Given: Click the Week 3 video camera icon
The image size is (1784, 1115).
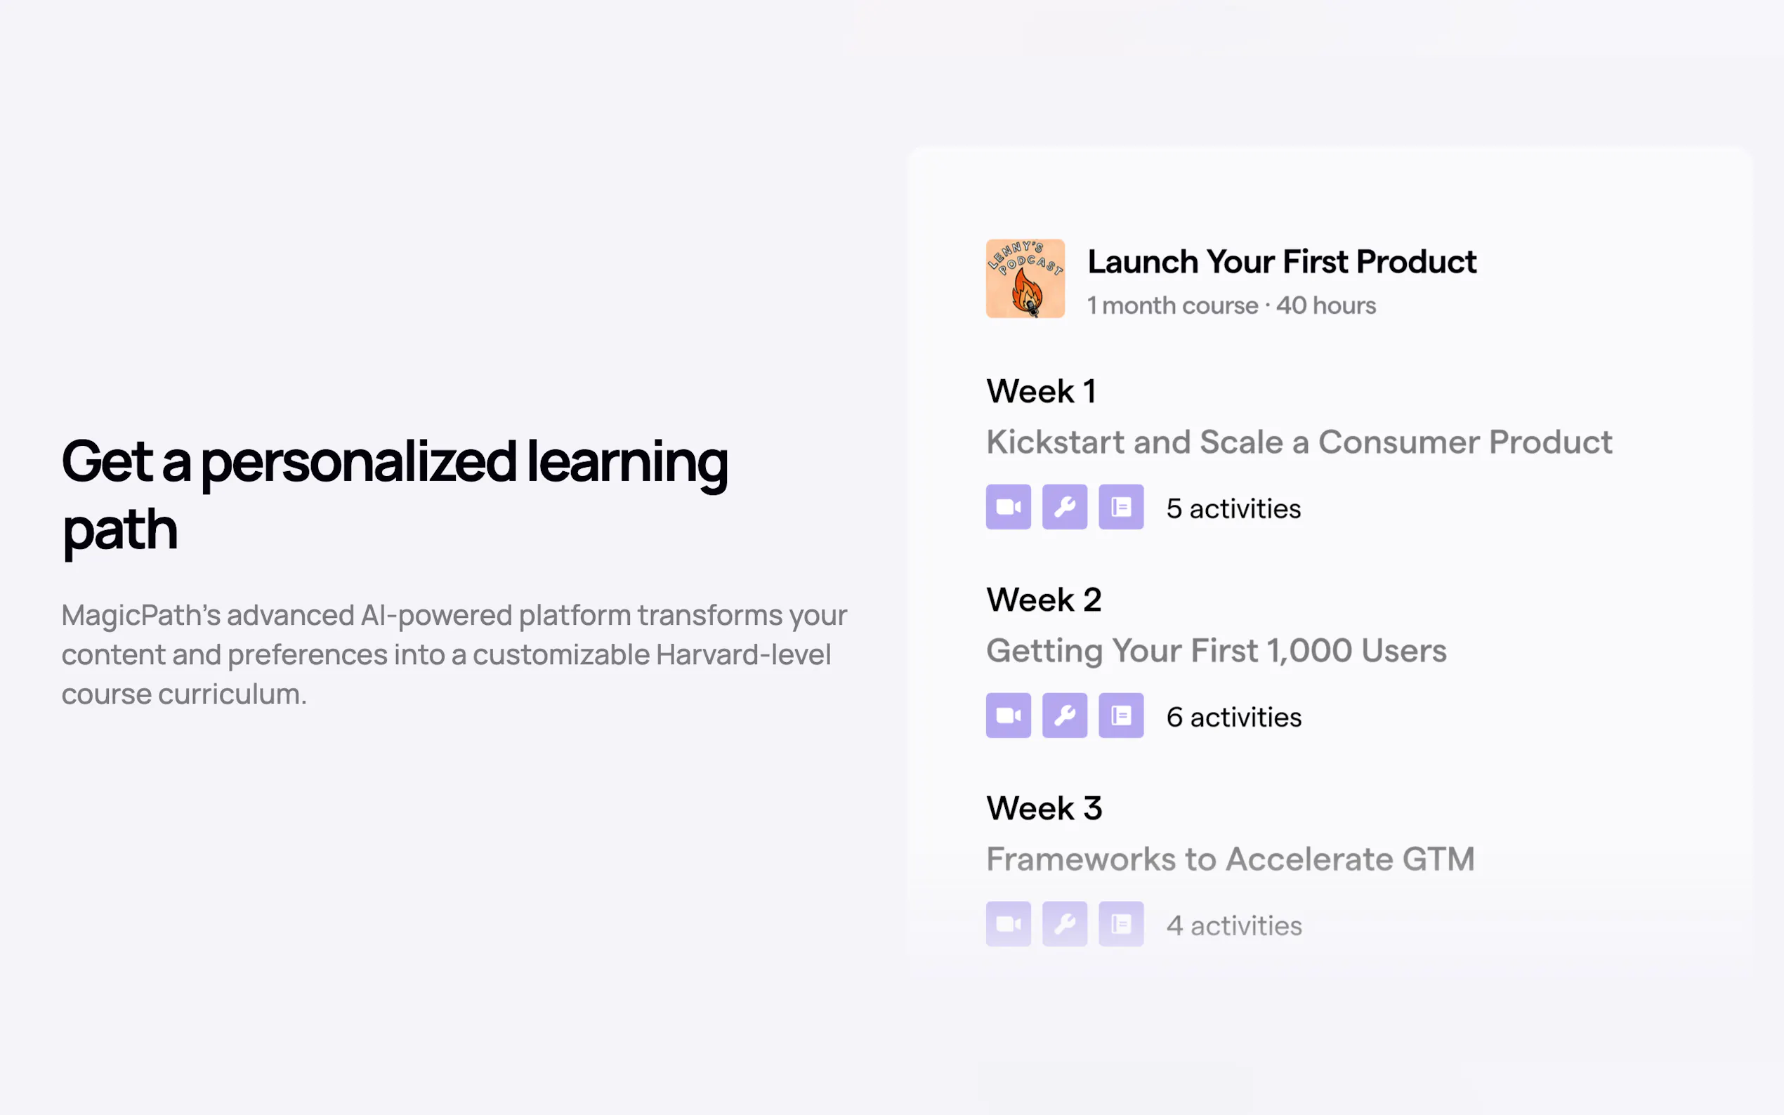Looking at the screenshot, I should click(x=1008, y=924).
